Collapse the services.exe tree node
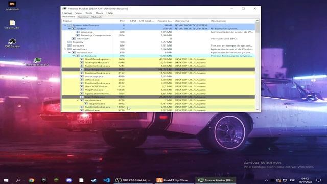The image size is (327, 184). pos(69,52)
